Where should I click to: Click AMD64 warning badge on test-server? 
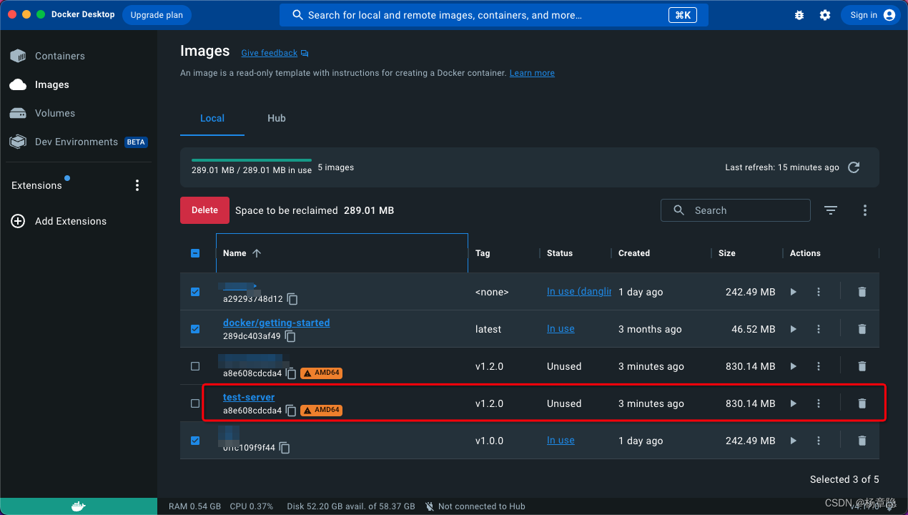pyautogui.click(x=321, y=411)
